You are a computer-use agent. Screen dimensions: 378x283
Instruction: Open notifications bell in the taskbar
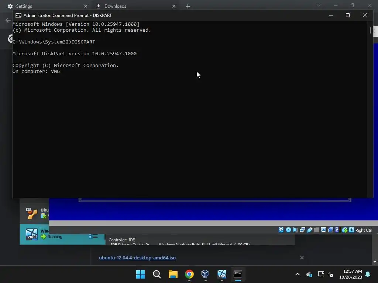click(x=368, y=274)
